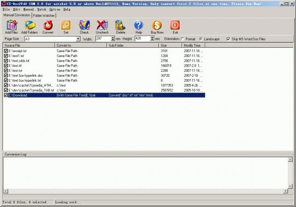The height and width of the screenshot is (207, 296).
Task: Click inside the Conversion Log text area
Action: point(145,173)
